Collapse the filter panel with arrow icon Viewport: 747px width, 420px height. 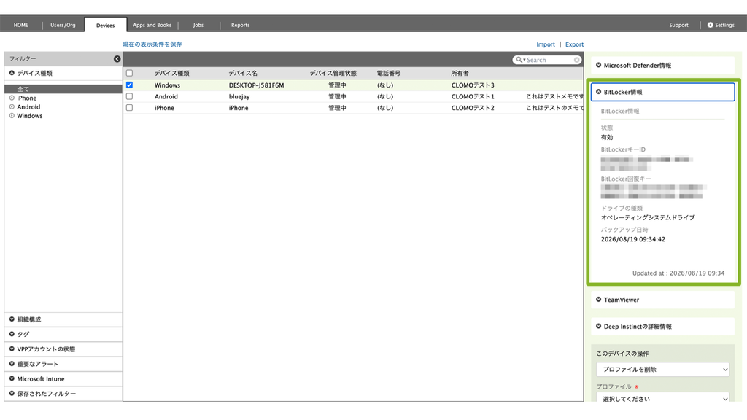[117, 58]
